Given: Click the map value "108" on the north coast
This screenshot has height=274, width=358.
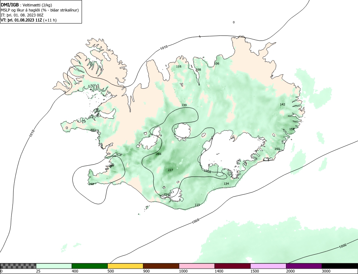Looking at the screenshot, I should coord(198,70).
